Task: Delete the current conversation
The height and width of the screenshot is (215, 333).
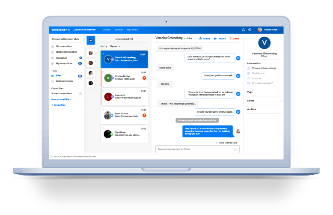Action: coord(234,39)
